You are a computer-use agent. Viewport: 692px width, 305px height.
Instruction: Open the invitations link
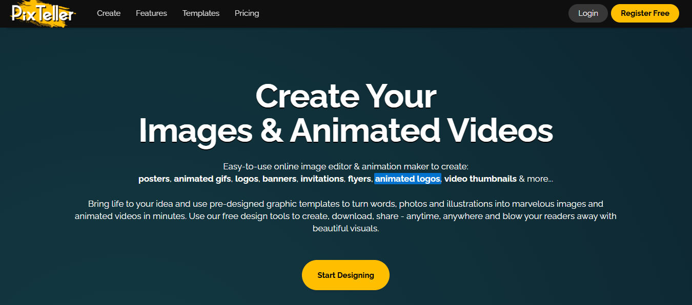(322, 179)
